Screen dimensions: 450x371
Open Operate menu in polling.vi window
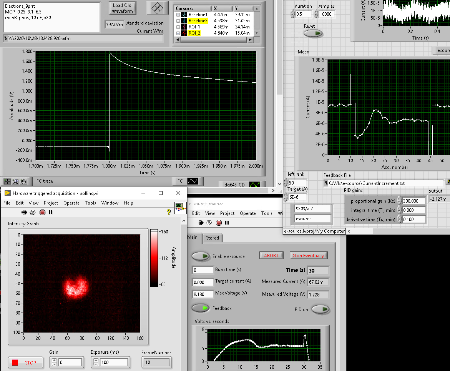pos(71,203)
